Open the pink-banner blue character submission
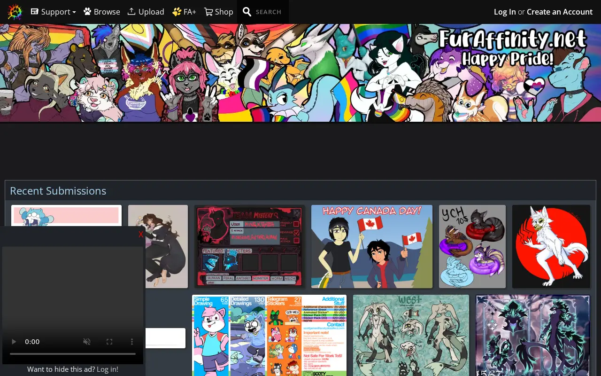The image size is (601, 376). point(66,216)
